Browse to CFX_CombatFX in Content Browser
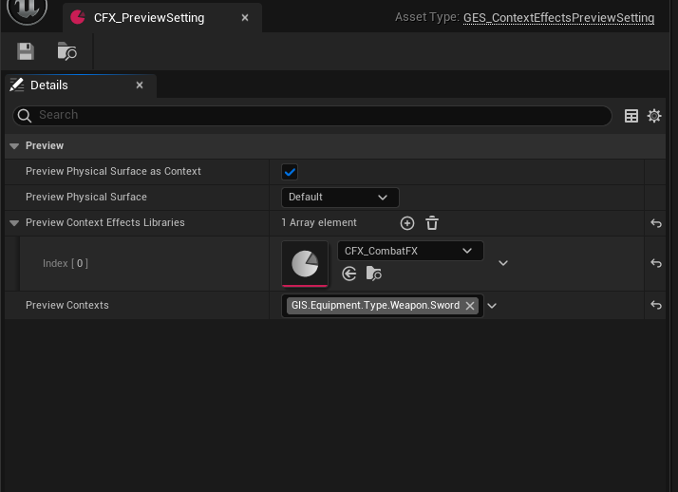The image size is (678, 492). pyautogui.click(x=373, y=274)
